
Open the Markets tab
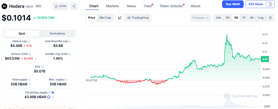point(113,6)
